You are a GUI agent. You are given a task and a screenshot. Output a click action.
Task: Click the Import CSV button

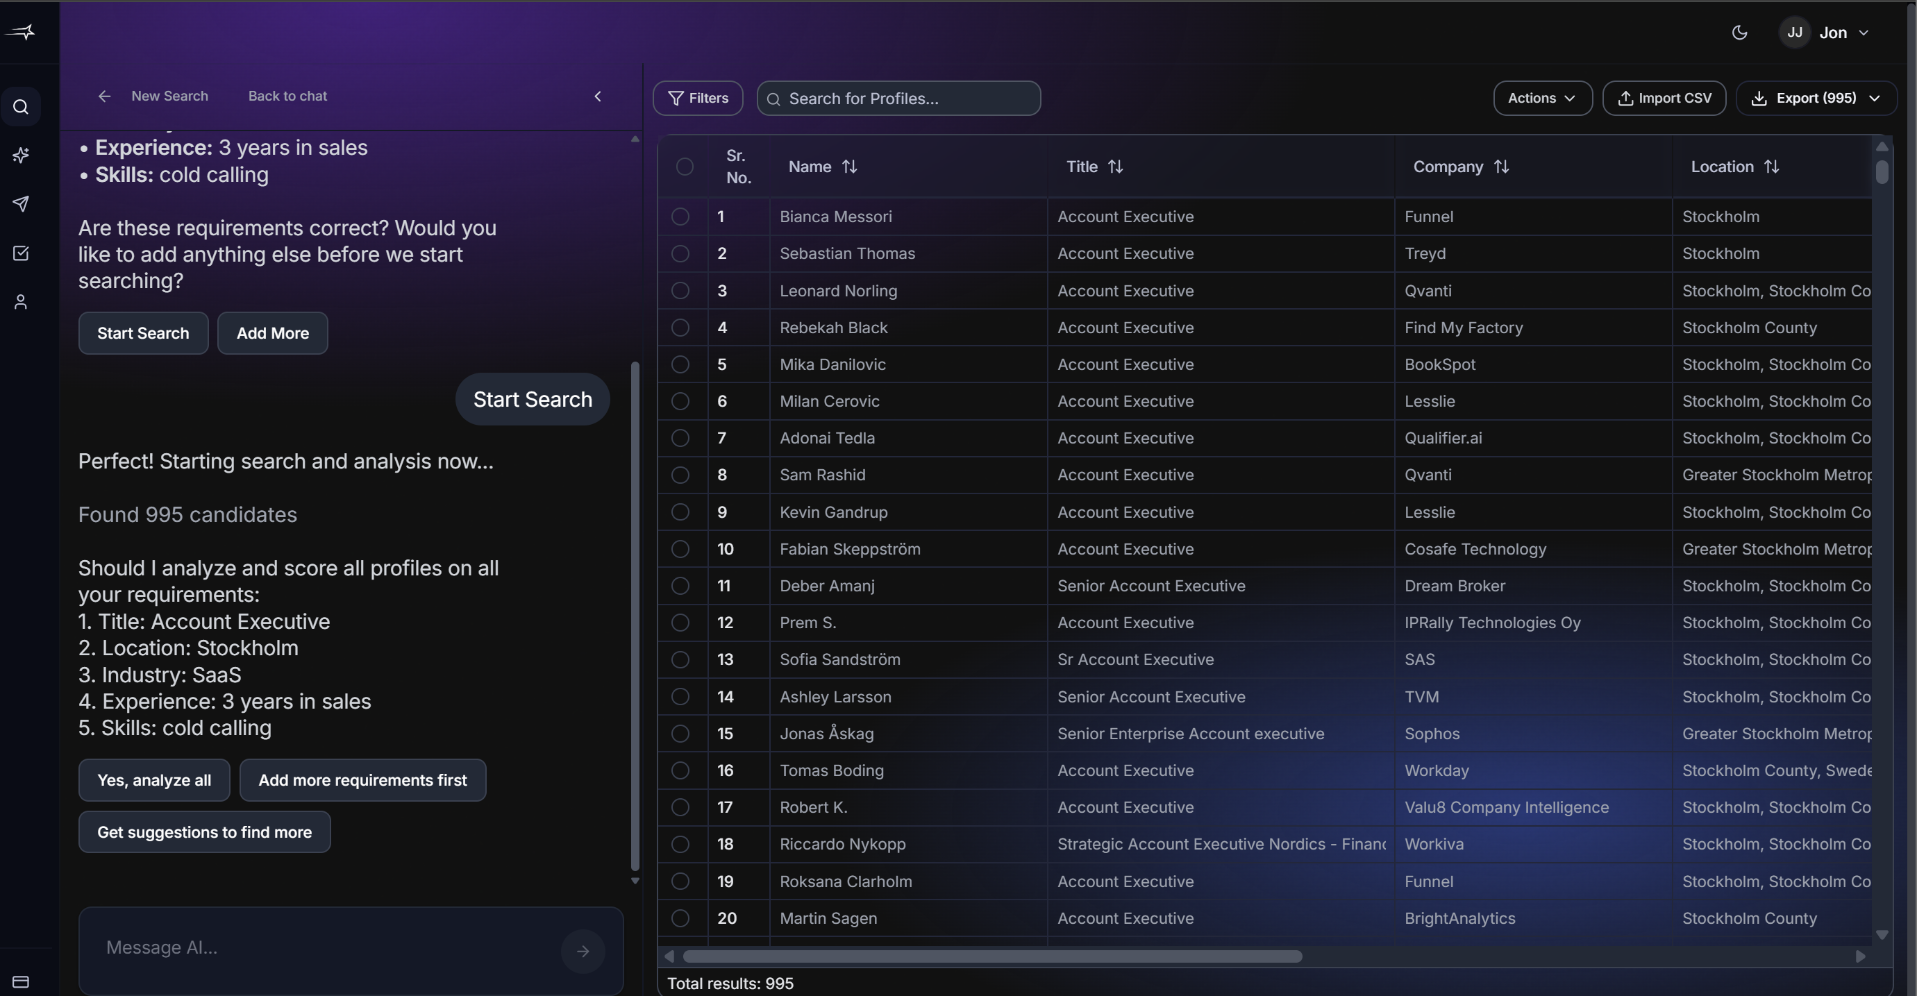click(x=1664, y=98)
